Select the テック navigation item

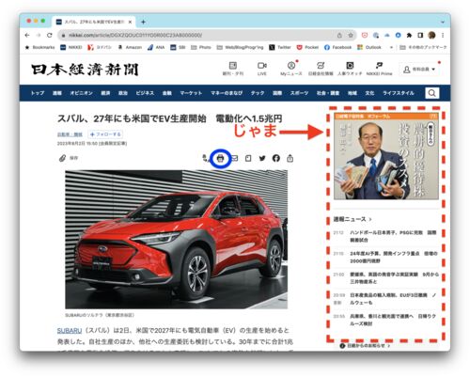pyautogui.click(x=258, y=93)
